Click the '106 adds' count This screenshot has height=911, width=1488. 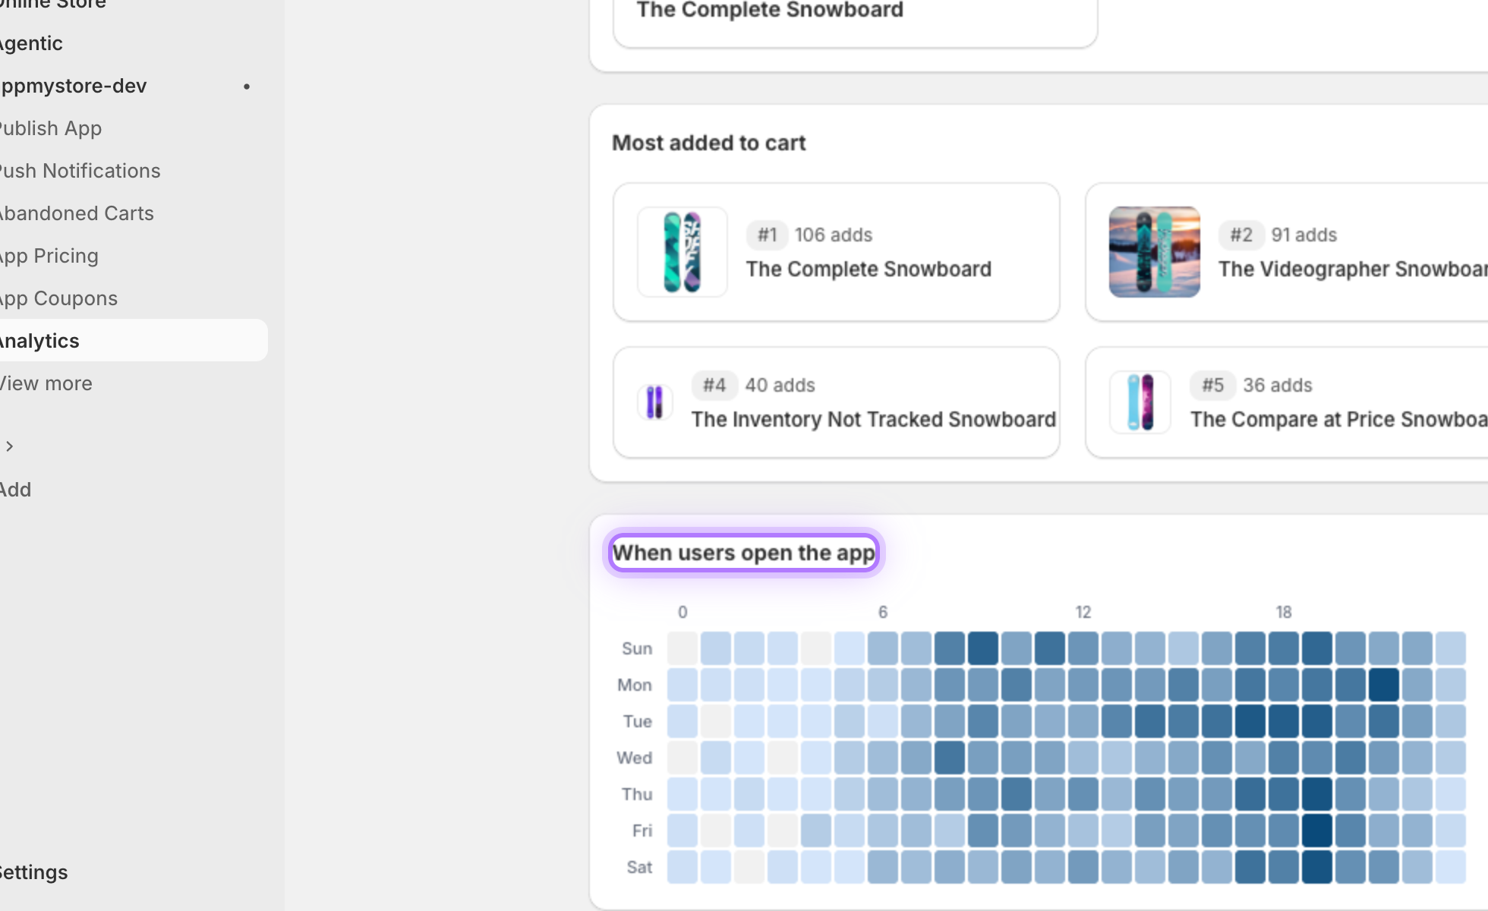[834, 235]
